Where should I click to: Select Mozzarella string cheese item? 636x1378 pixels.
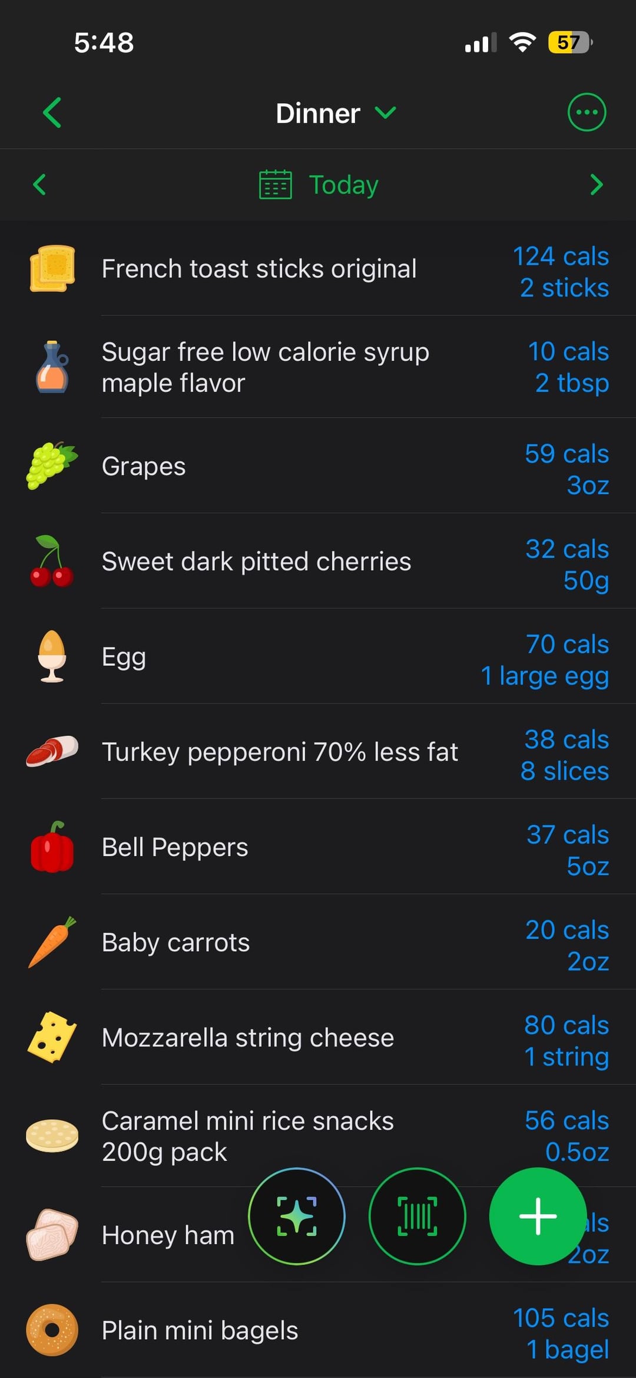tap(247, 1038)
